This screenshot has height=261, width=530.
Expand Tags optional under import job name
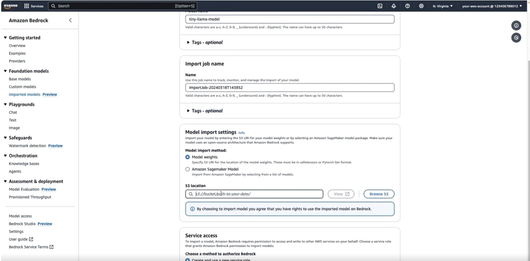[205, 111]
